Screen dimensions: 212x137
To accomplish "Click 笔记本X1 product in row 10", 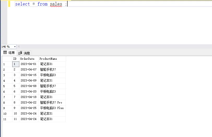I will (52, 113).
